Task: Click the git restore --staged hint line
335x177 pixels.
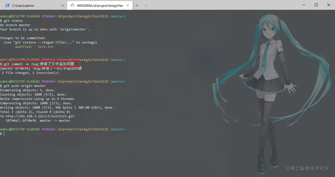Action: point(50,42)
